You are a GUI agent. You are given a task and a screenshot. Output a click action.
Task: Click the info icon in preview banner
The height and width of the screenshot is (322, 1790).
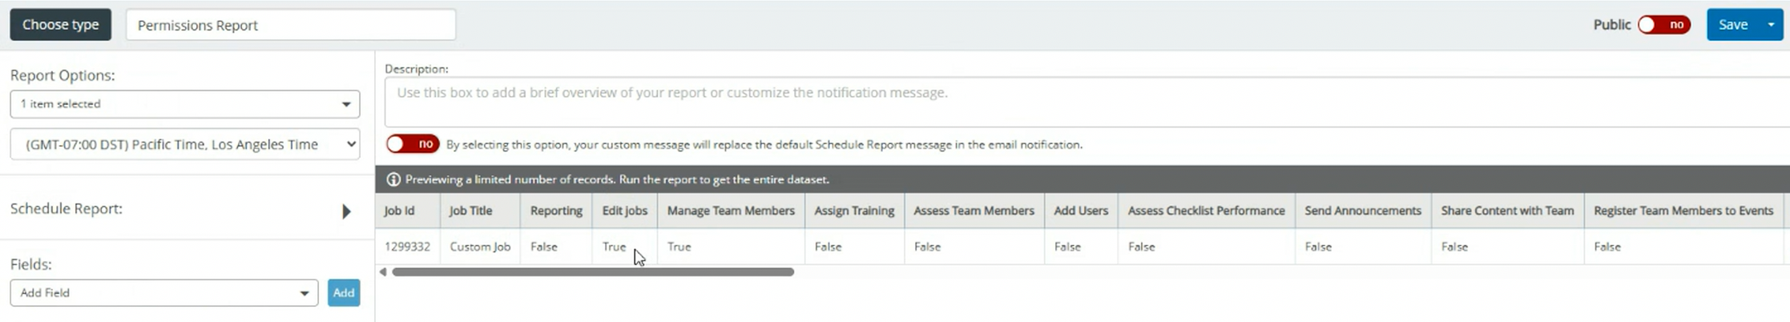tap(393, 179)
